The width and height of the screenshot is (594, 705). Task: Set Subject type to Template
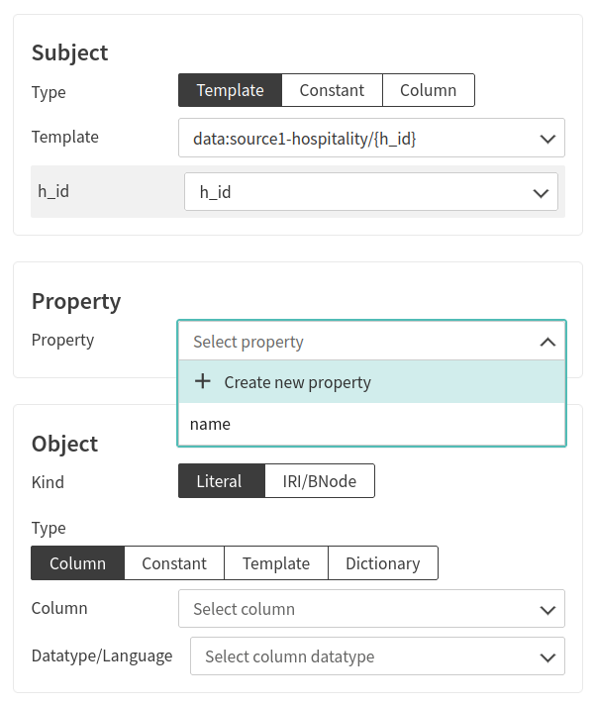tap(230, 90)
